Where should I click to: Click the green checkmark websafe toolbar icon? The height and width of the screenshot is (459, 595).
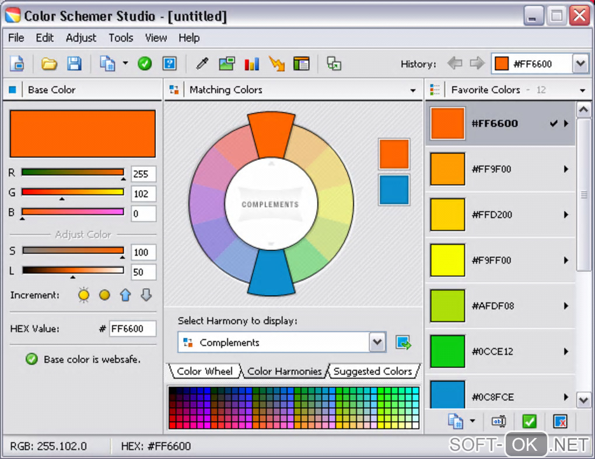tap(145, 64)
